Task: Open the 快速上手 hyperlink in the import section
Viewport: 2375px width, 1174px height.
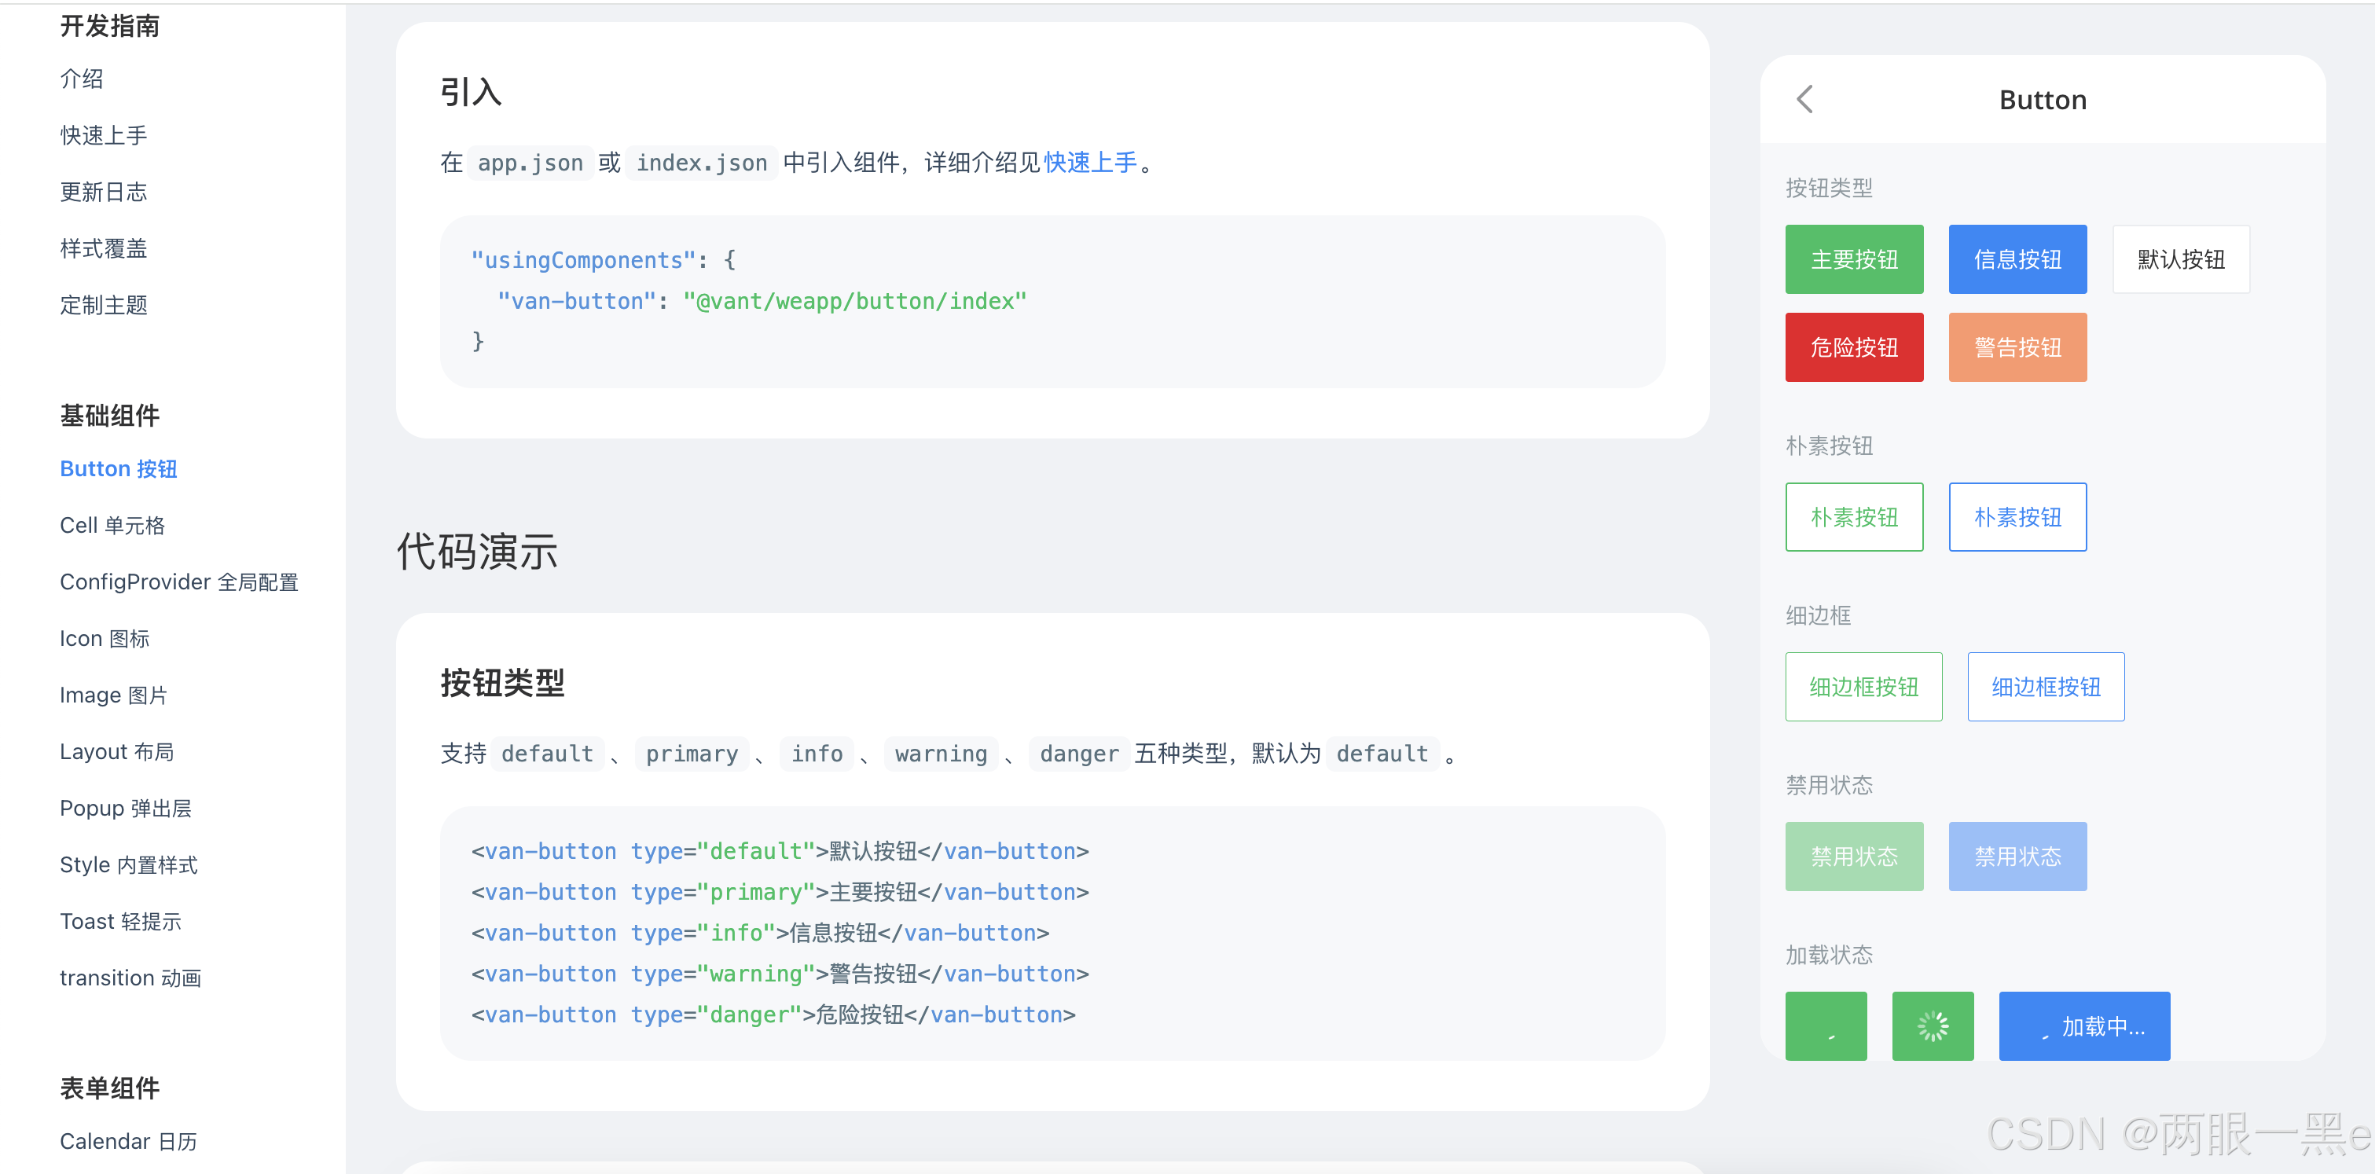Action: click(x=1090, y=163)
